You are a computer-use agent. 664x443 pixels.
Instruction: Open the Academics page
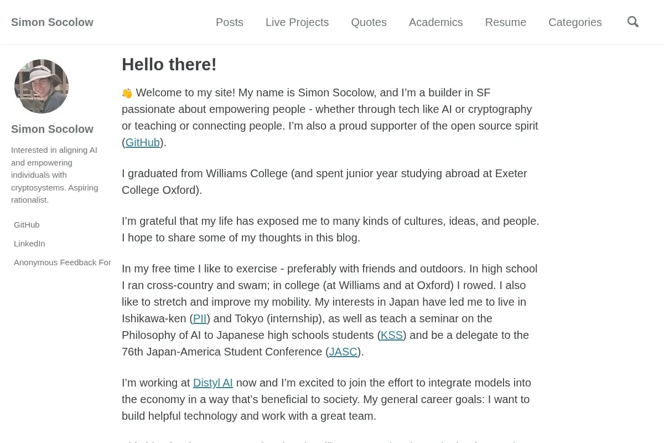tap(435, 22)
